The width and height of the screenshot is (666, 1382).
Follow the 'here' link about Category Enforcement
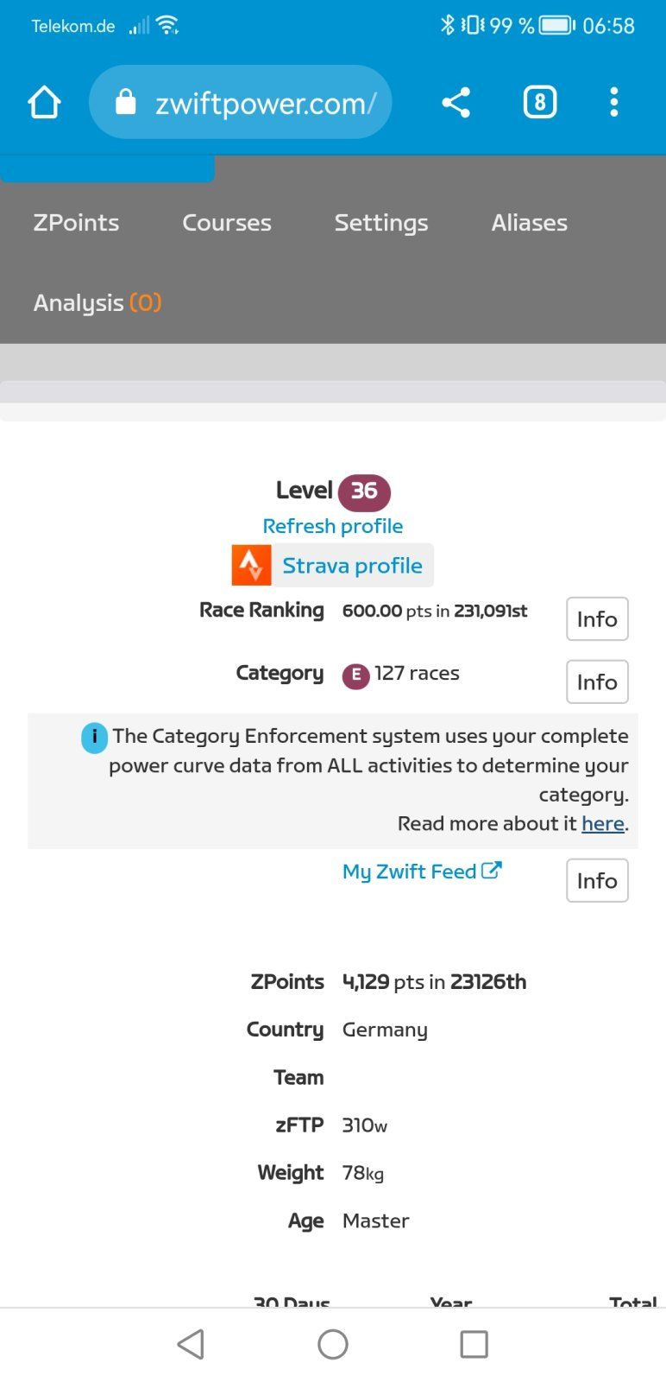[x=602, y=824]
